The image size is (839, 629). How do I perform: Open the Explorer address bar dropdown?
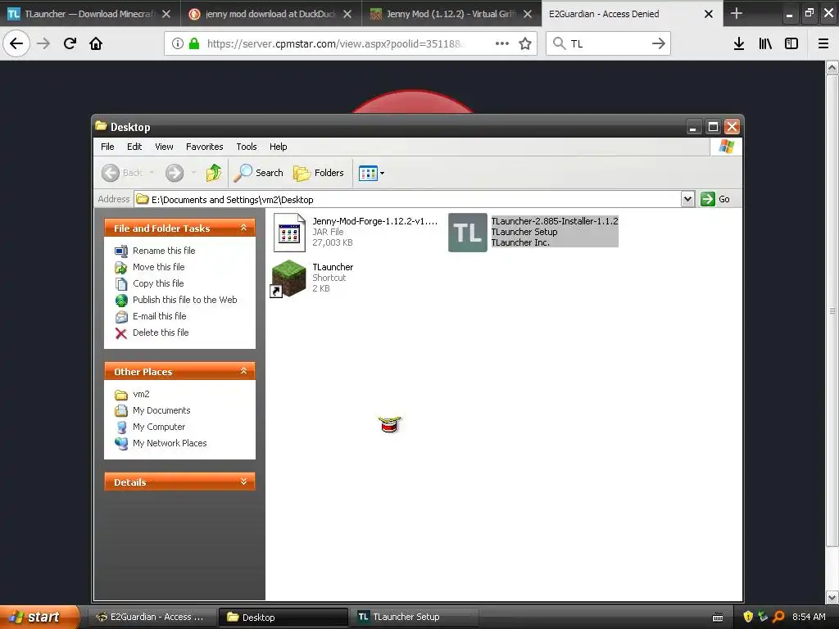pos(687,200)
